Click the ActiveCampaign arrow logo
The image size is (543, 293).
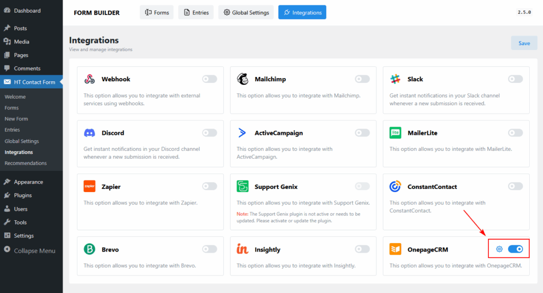pyautogui.click(x=242, y=133)
